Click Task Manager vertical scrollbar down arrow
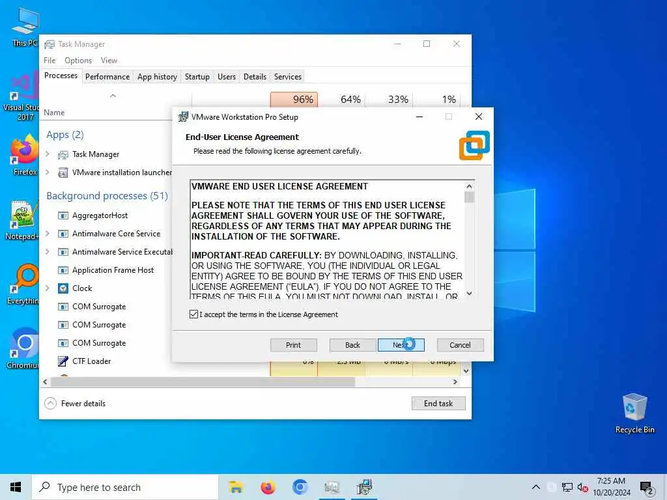This screenshot has width=667, height=500. tap(466, 370)
